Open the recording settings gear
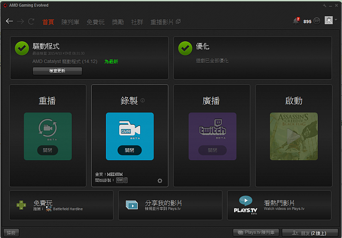The image size is (342, 238). (x=160, y=181)
